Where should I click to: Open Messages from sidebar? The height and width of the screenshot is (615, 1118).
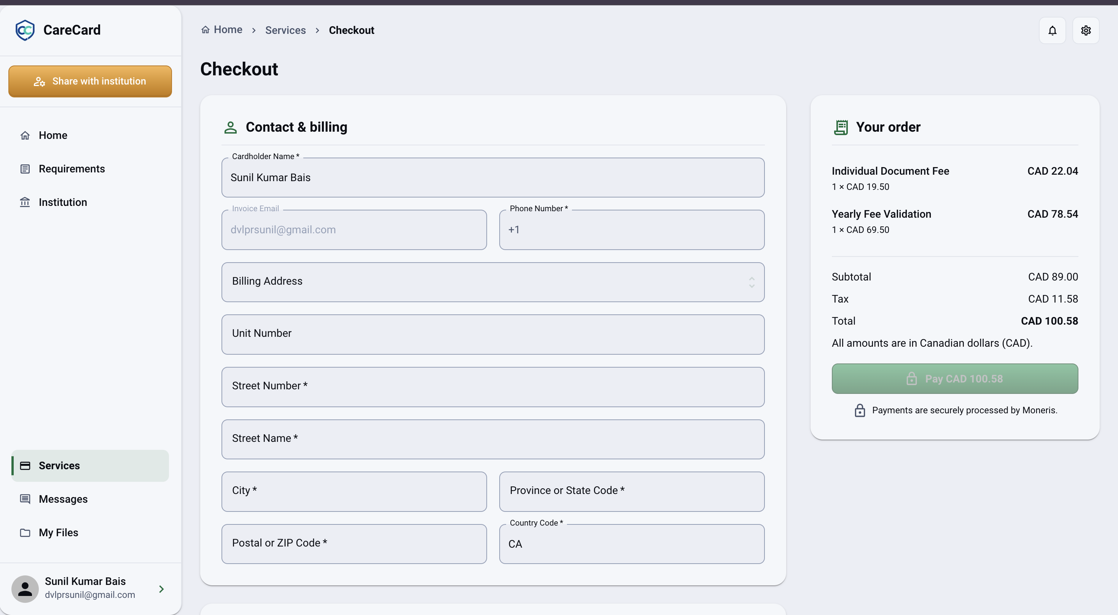[x=90, y=499]
